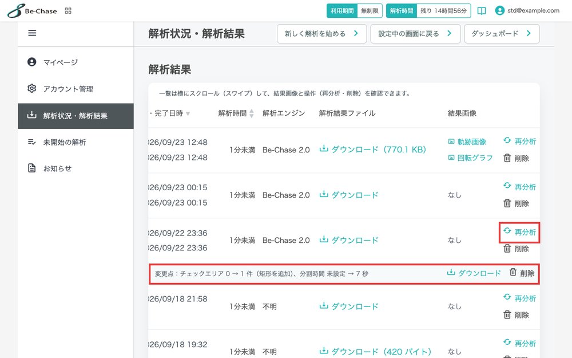Click chevron on 新しく解析を始める button
The width and height of the screenshot is (572, 358).
(356, 33)
